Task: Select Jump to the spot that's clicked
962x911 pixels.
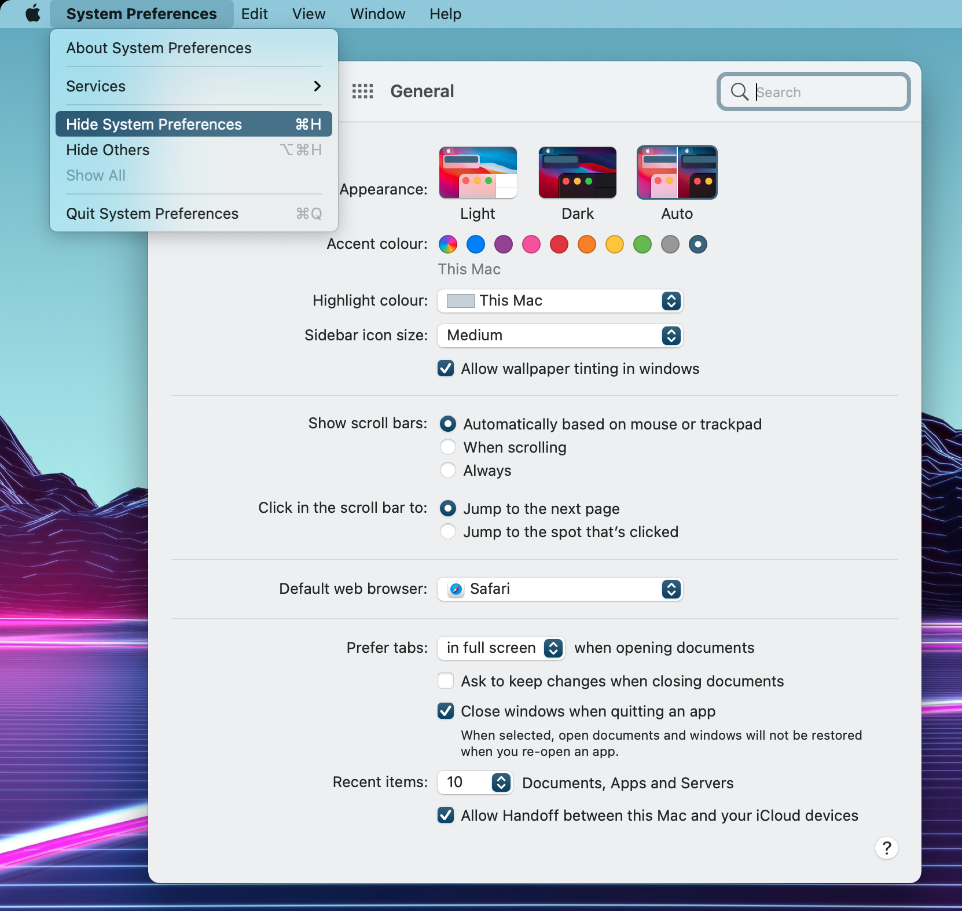Action: coord(448,532)
